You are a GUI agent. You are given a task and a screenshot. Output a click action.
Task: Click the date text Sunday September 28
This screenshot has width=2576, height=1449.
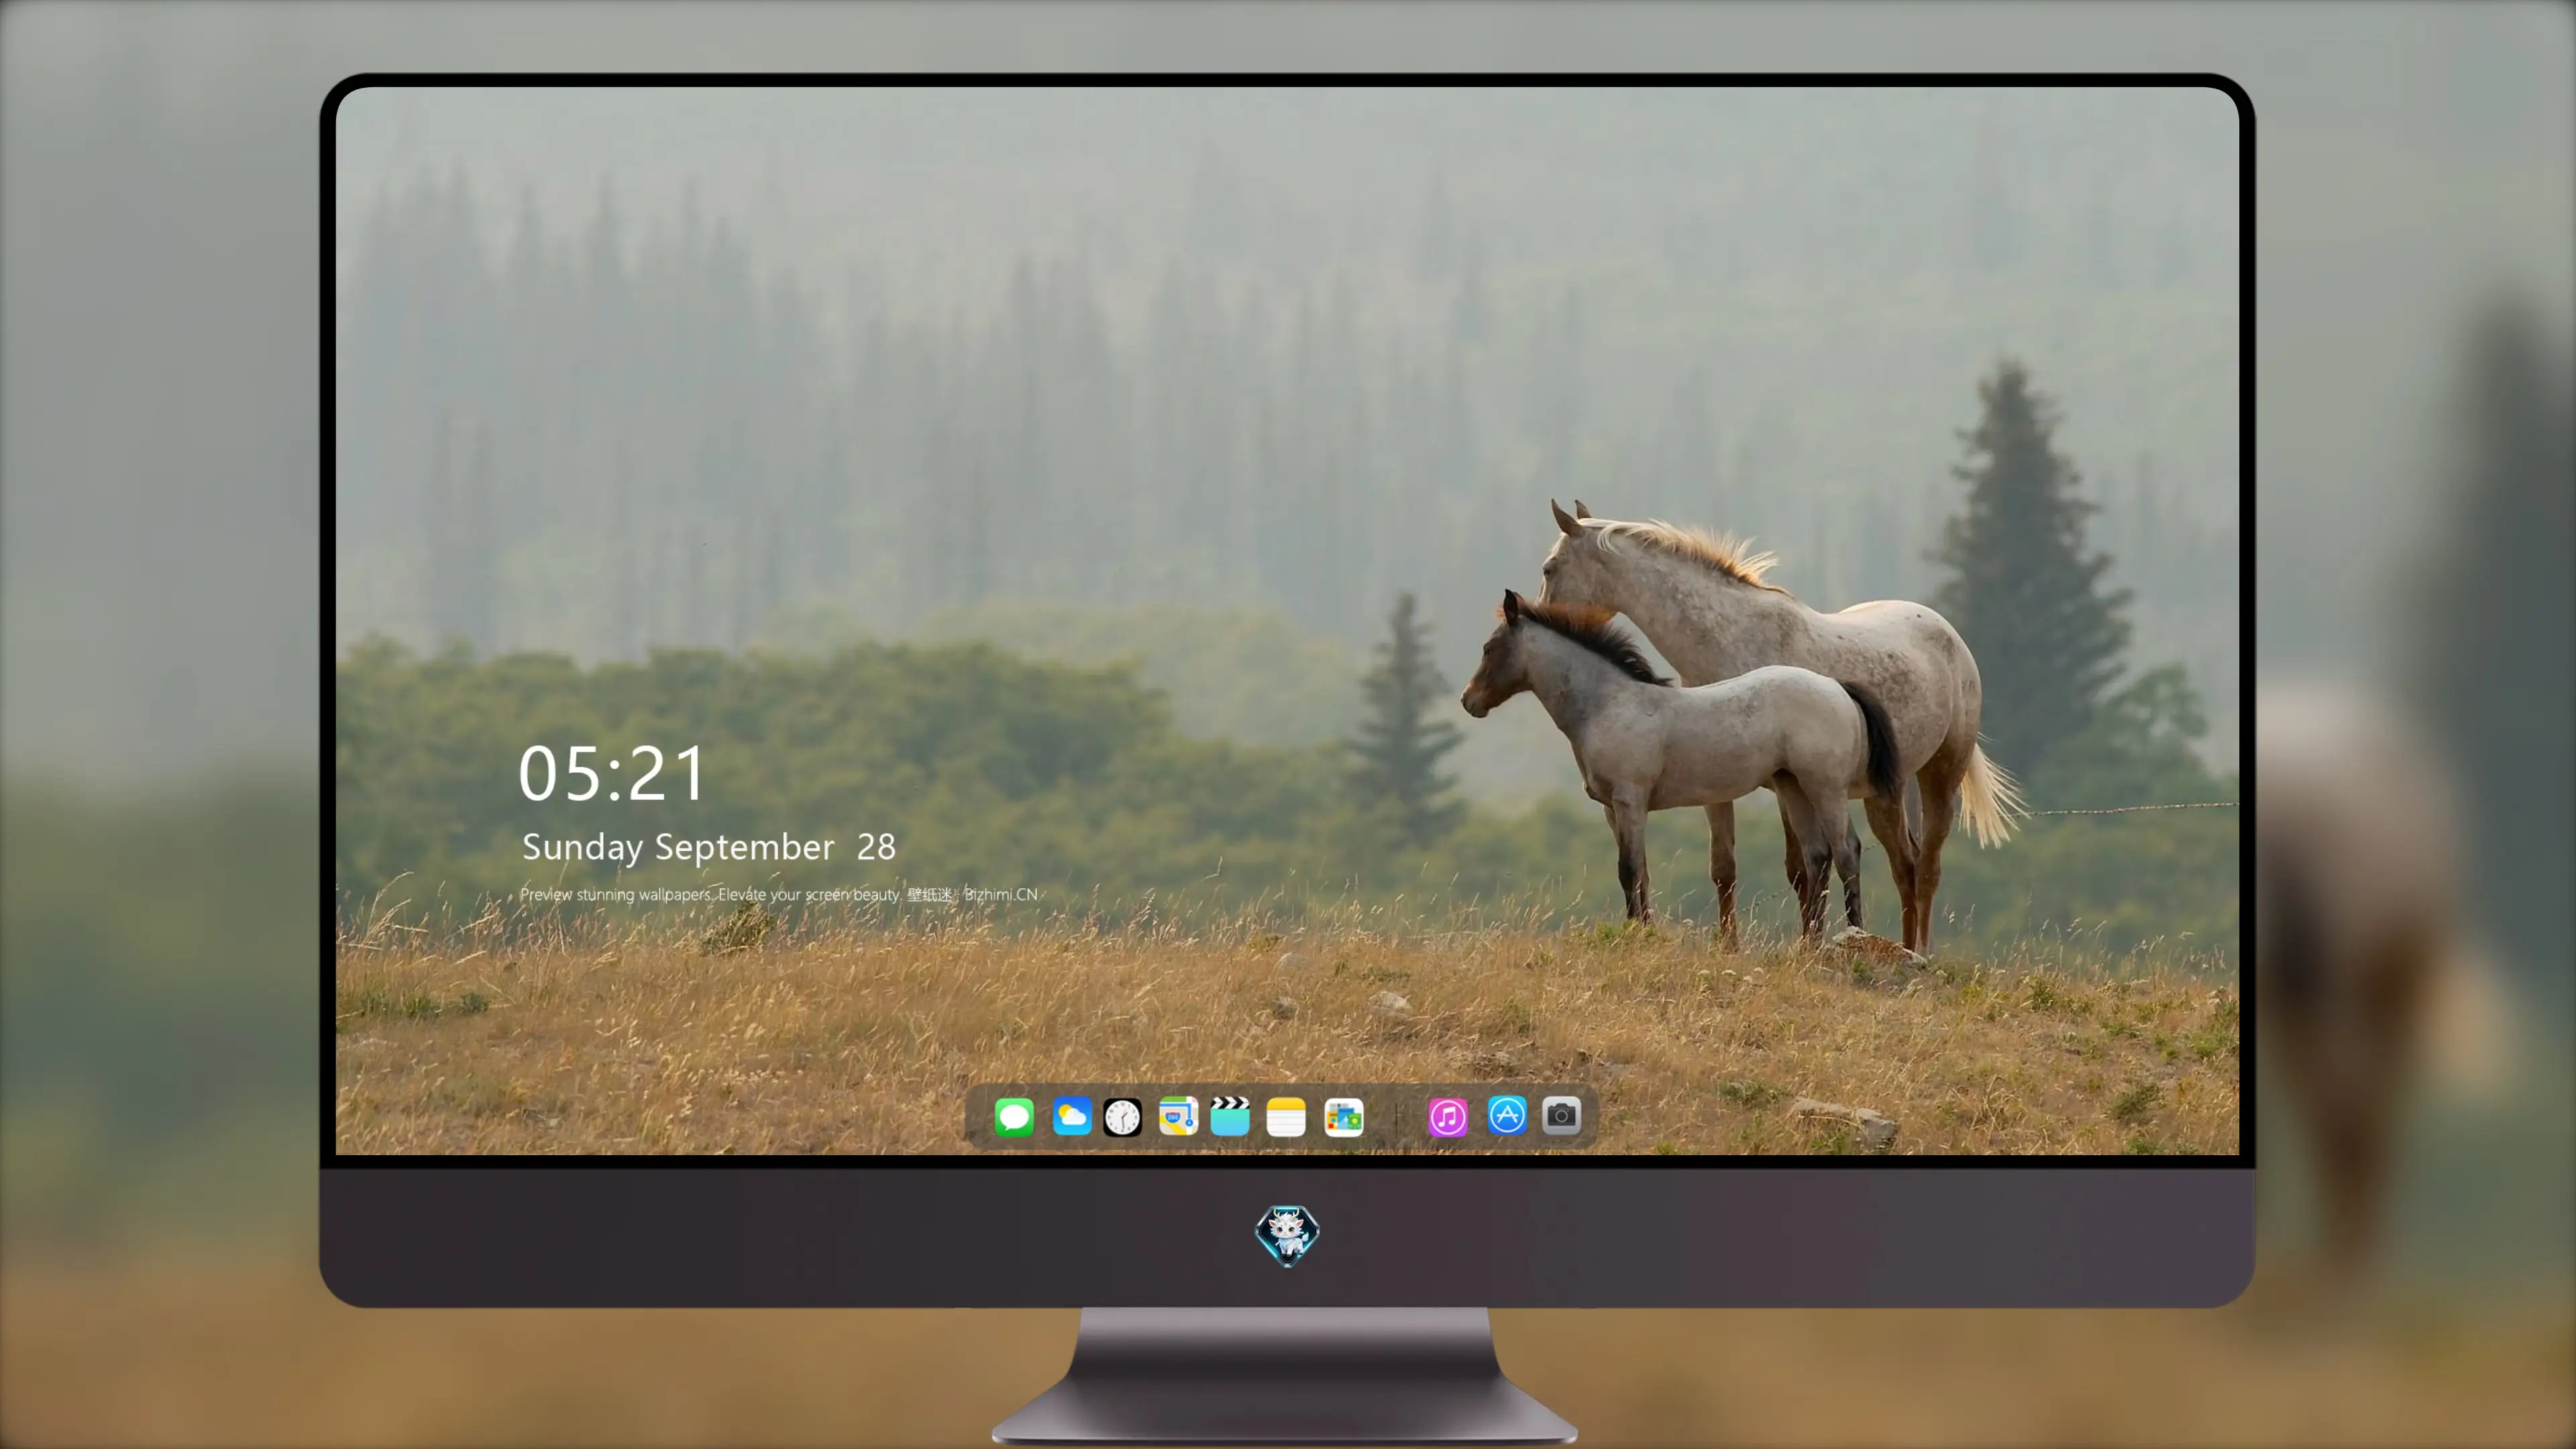(x=708, y=847)
